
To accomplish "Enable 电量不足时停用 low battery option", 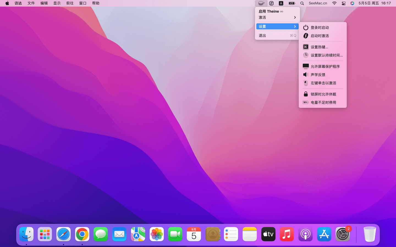I will (323, 103).
